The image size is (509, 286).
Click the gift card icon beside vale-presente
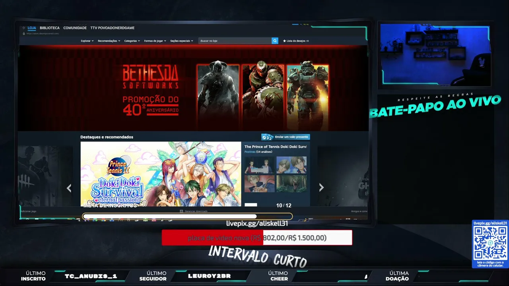[x=267, y=137]
